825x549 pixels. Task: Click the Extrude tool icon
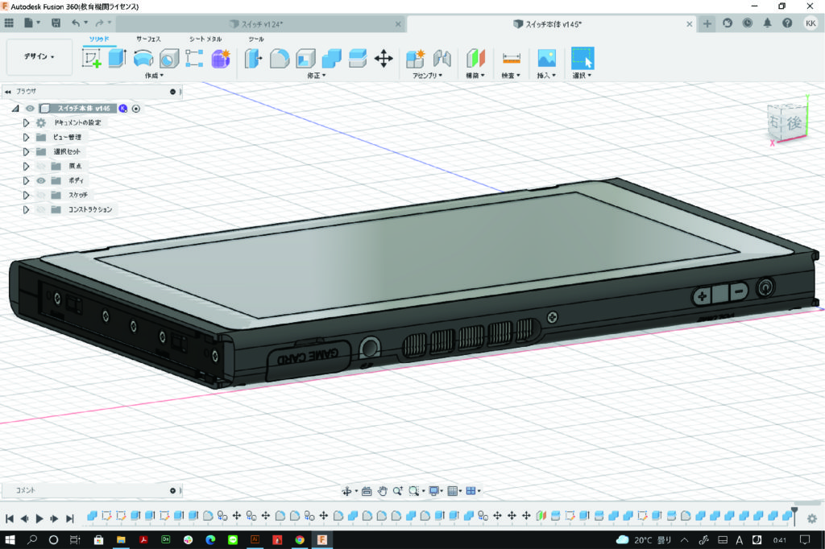pyautogui.click(x=118, y=59)
